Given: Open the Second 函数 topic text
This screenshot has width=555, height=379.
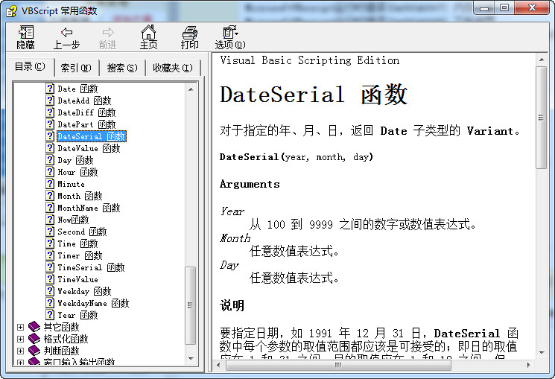Looking at the screenshot, I should coord(82,232).
